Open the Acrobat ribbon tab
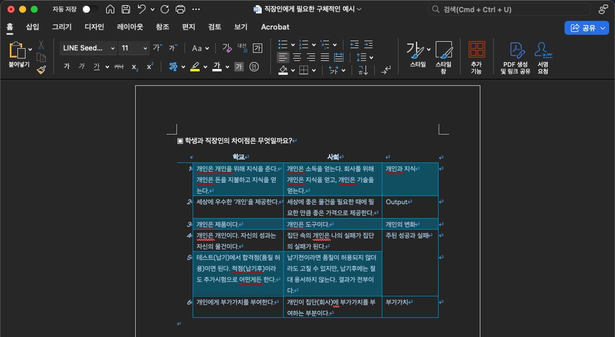The image size is (615, 337). [274, 27]
